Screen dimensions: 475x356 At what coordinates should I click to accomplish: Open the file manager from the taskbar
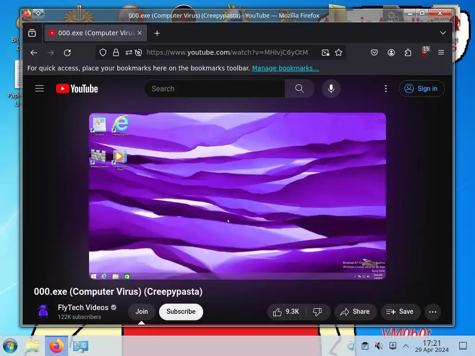32,346
